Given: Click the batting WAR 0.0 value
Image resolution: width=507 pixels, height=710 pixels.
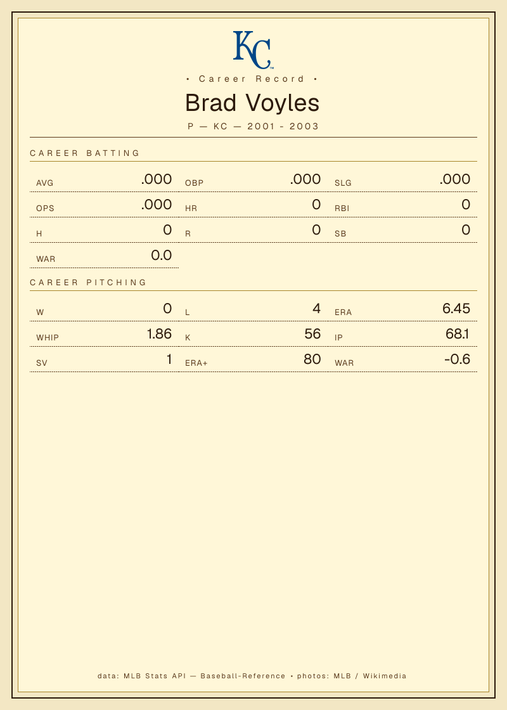Looking at the screenshot, I should click(161, 255).
